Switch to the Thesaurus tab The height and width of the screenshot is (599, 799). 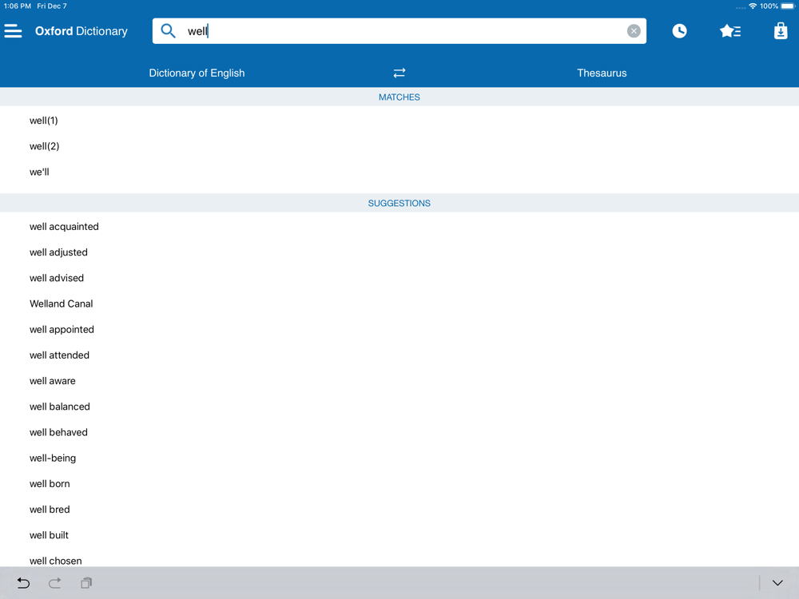click(x=602, y=73)
